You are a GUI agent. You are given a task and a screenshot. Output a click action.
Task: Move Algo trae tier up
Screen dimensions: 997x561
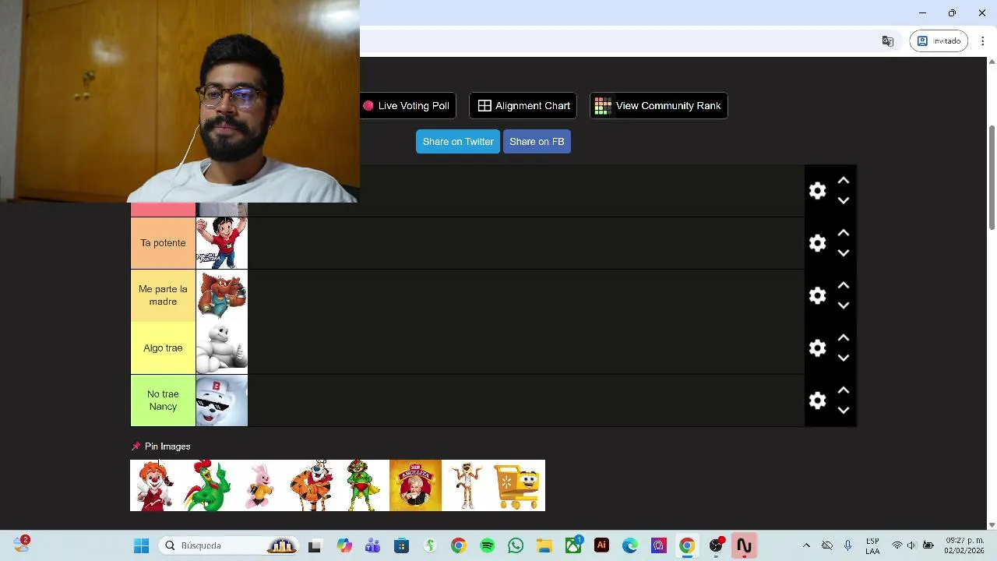click(844, 337)
